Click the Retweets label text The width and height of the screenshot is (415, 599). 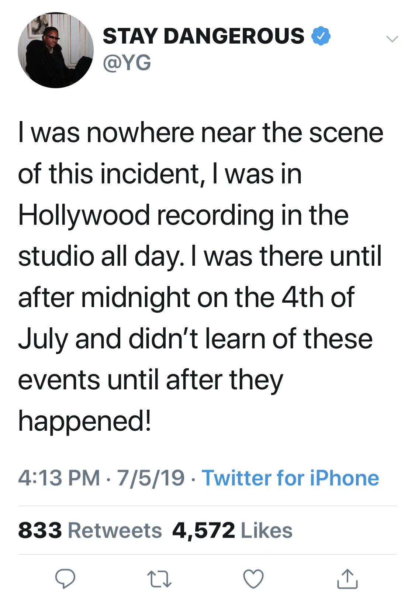(115, 530)
